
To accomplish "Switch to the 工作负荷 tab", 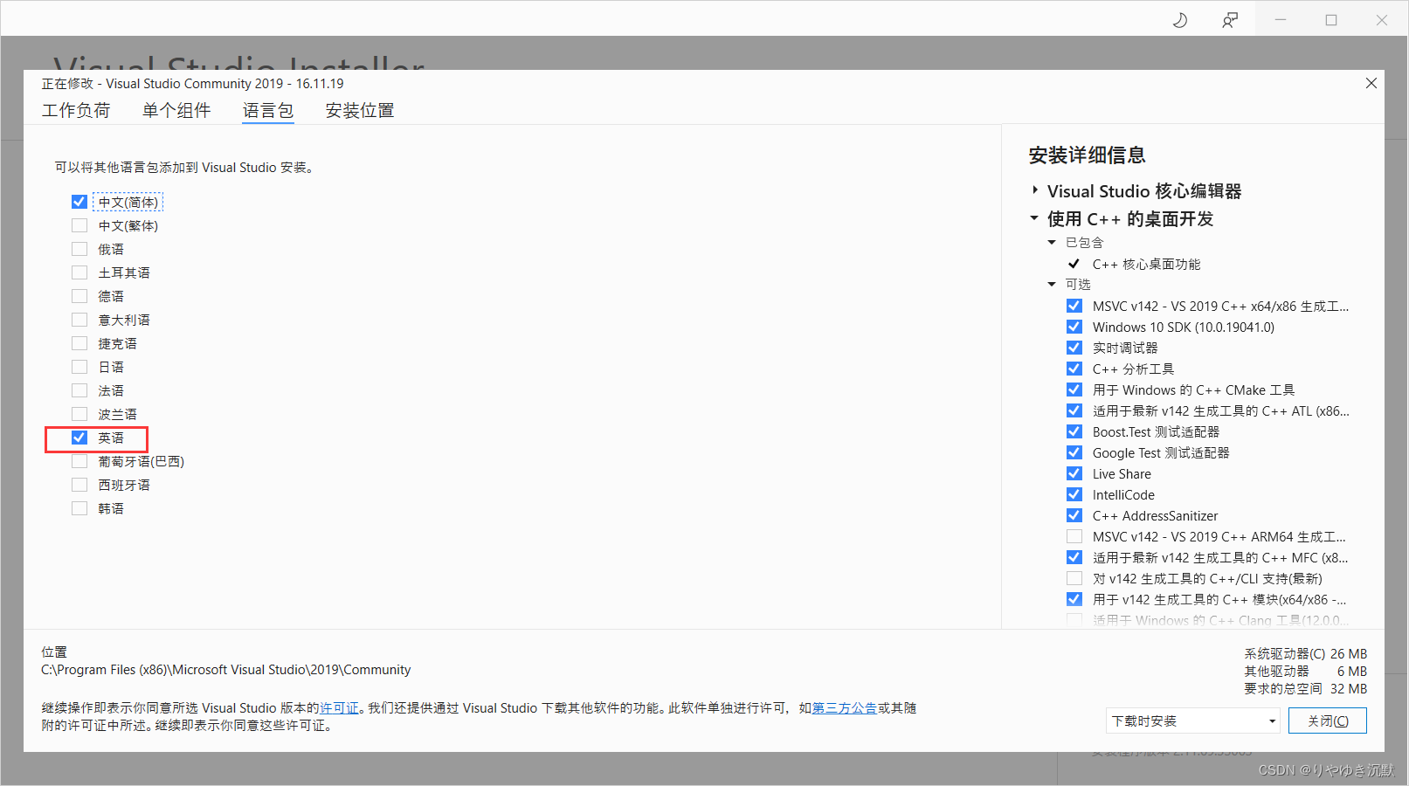I will (76, 111).
